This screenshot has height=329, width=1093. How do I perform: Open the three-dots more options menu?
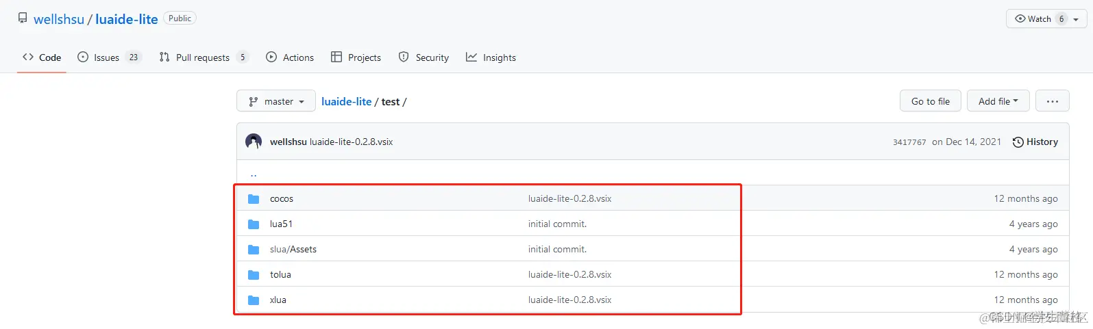point(1053,101)
